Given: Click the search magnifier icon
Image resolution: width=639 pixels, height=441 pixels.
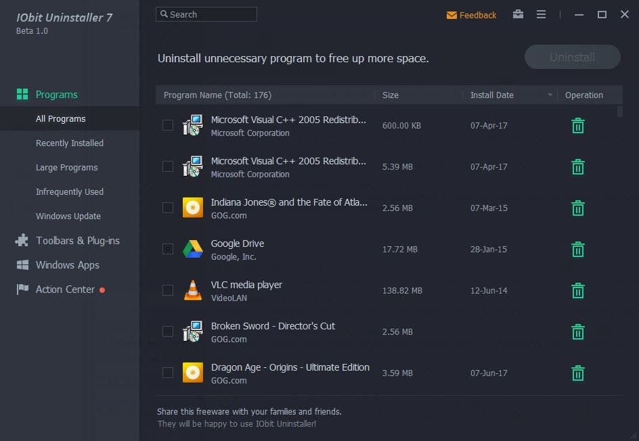Looking at the screenshot, I should (x=164, y=14).
